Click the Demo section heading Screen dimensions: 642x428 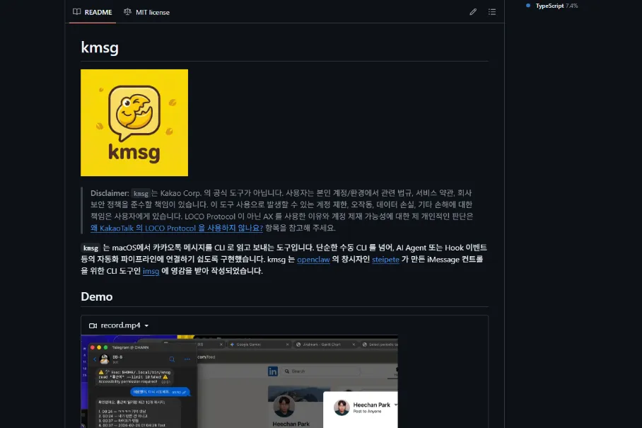pyautogui.click(x=98, y=296)
